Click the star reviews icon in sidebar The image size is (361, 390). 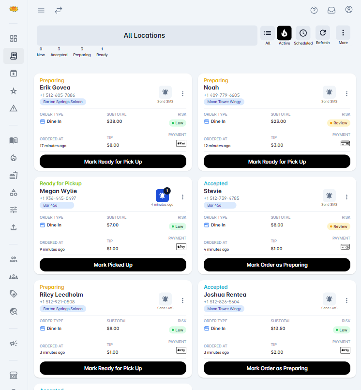pos(14,90)
